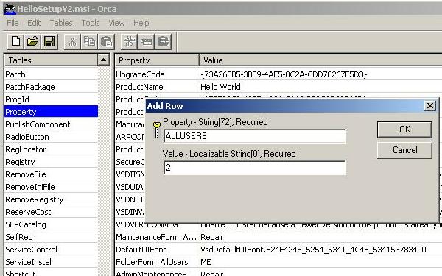Click the key icon in Add Row dialog
Viewport: 442px width, 276px height.
156,130
